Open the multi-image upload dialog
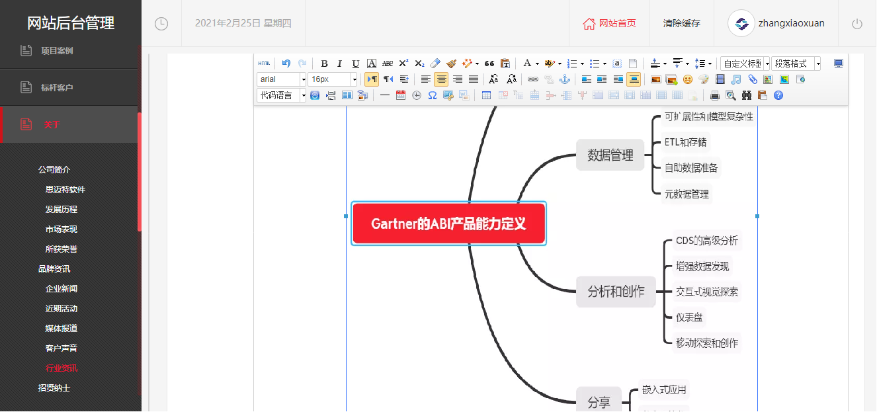The width and height of the screenshot is (877, 412). click(x=672, y=79)
